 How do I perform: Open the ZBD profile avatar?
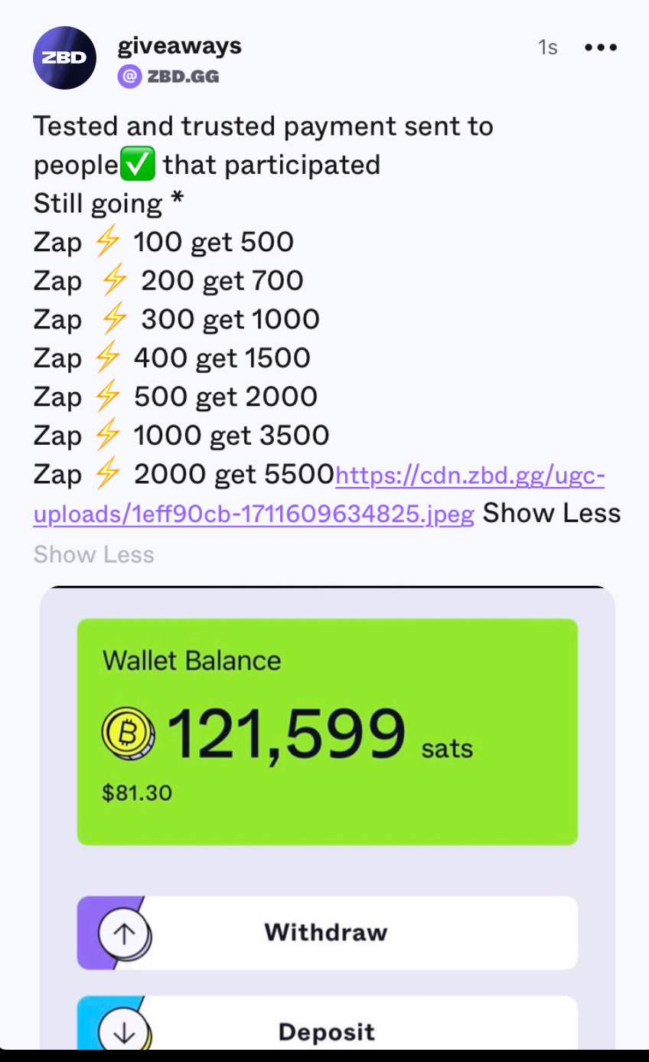pyautogui.click(x=64, y=58)
